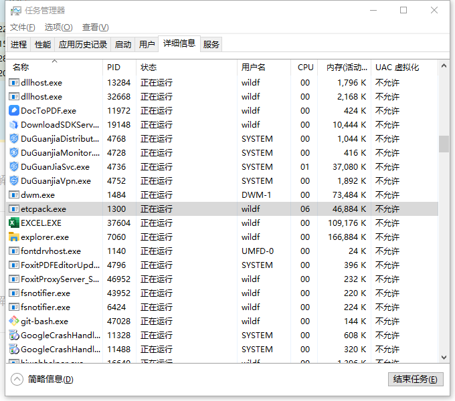Viewport: 455px width, 401px height.
Task: Click the etcpack.exe process icon
Action: tap(14, 209)
